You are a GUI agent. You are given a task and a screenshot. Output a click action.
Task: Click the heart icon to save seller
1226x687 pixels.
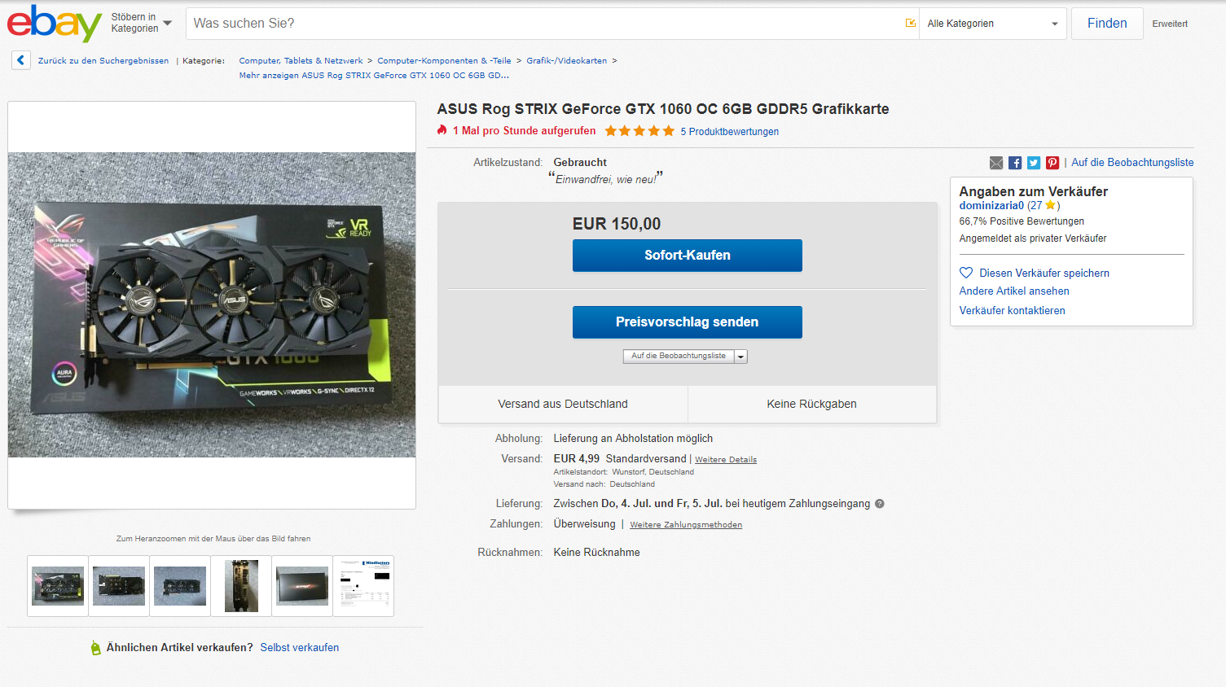966,273
